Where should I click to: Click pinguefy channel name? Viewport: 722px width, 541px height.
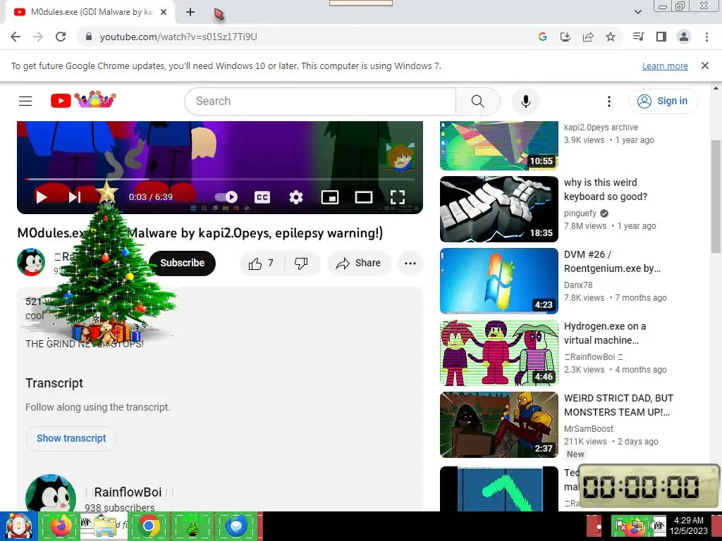(580, 213)
